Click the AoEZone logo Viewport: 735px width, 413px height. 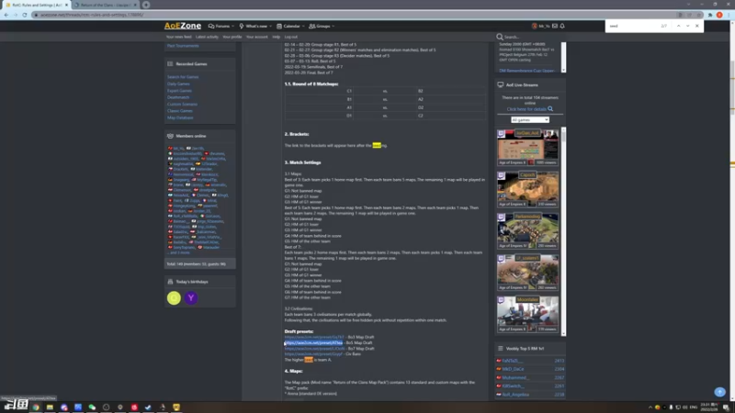[182, 26]
